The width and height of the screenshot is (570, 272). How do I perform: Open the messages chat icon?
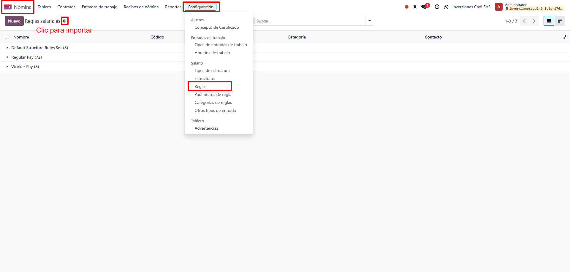click(424, 7)
